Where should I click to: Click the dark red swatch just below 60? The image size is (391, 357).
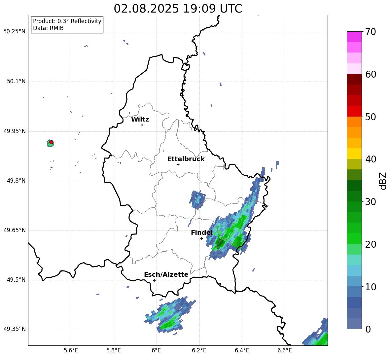[x=354, y=79]
